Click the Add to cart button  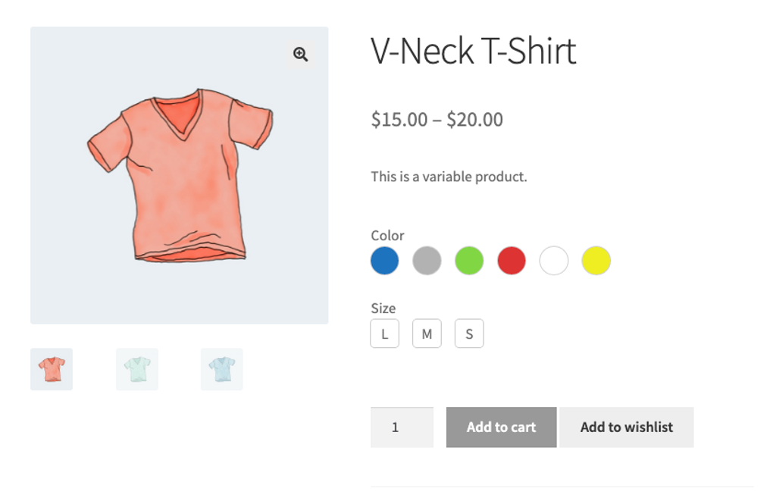point(501,427)
